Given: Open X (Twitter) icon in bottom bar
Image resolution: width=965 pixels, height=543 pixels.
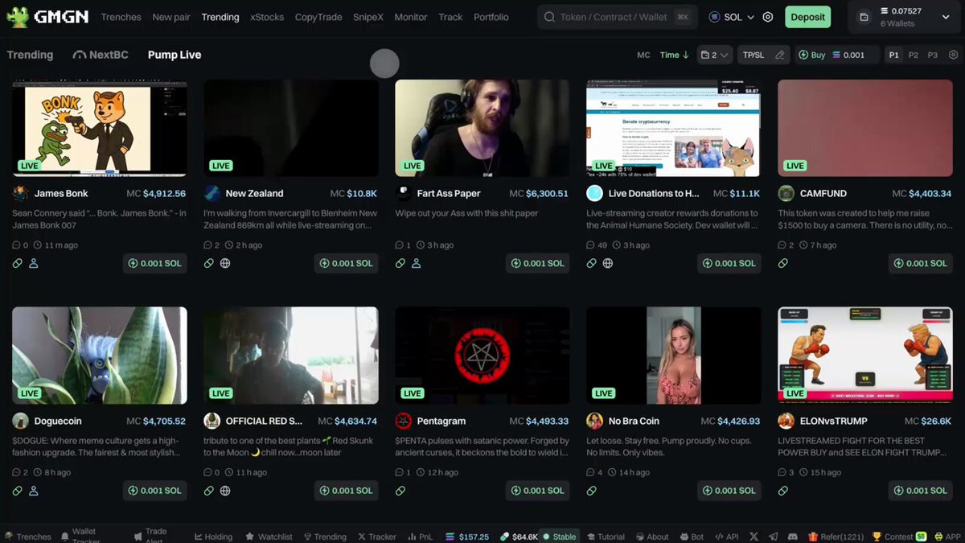Looking at the screenshot, I should [754, 537].
